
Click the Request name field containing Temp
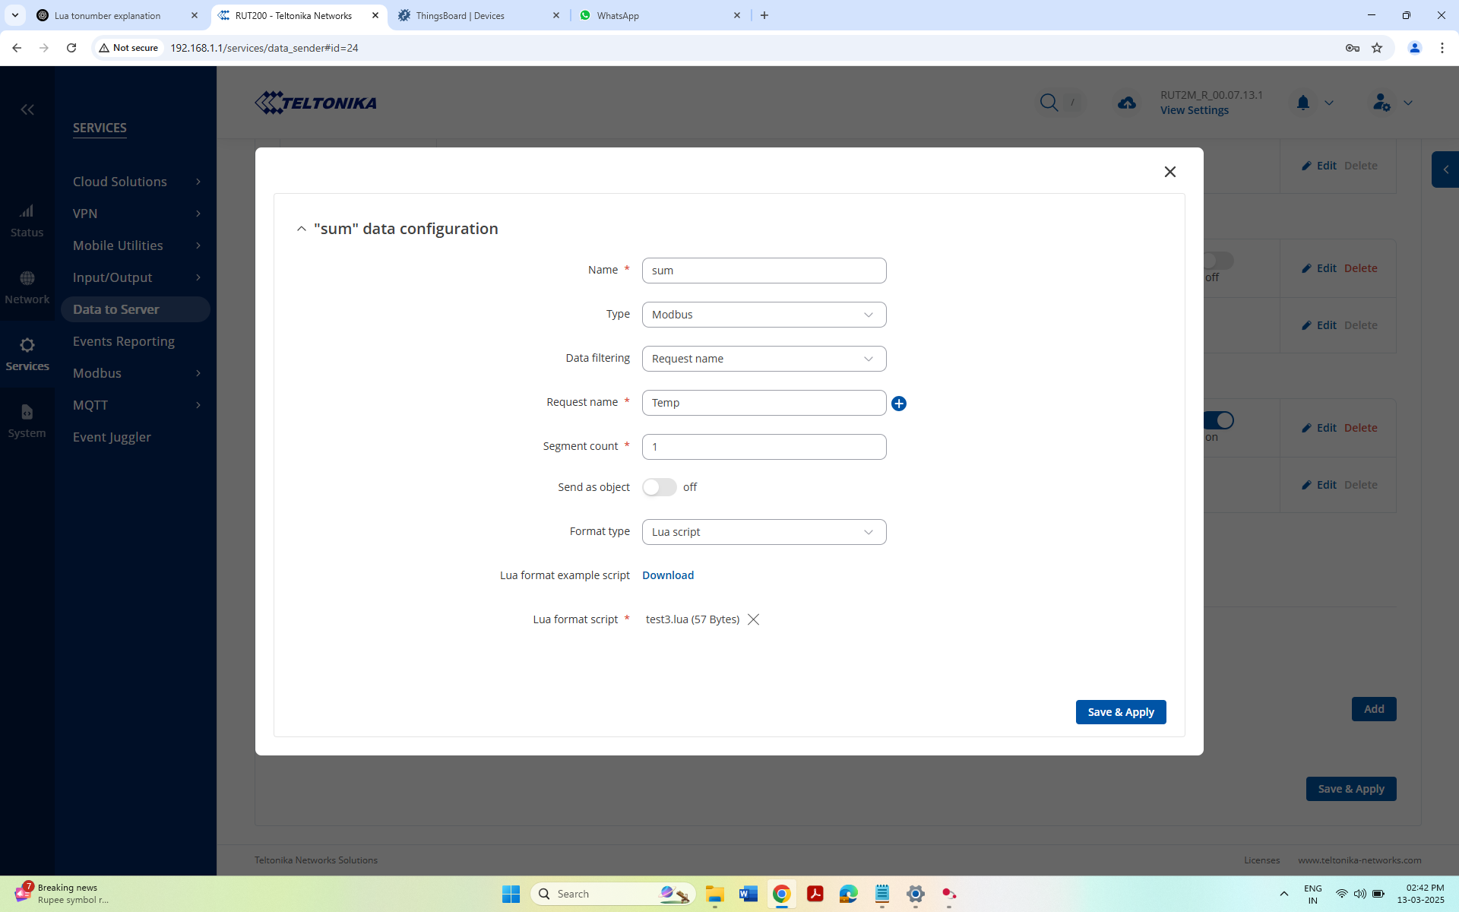764,403
